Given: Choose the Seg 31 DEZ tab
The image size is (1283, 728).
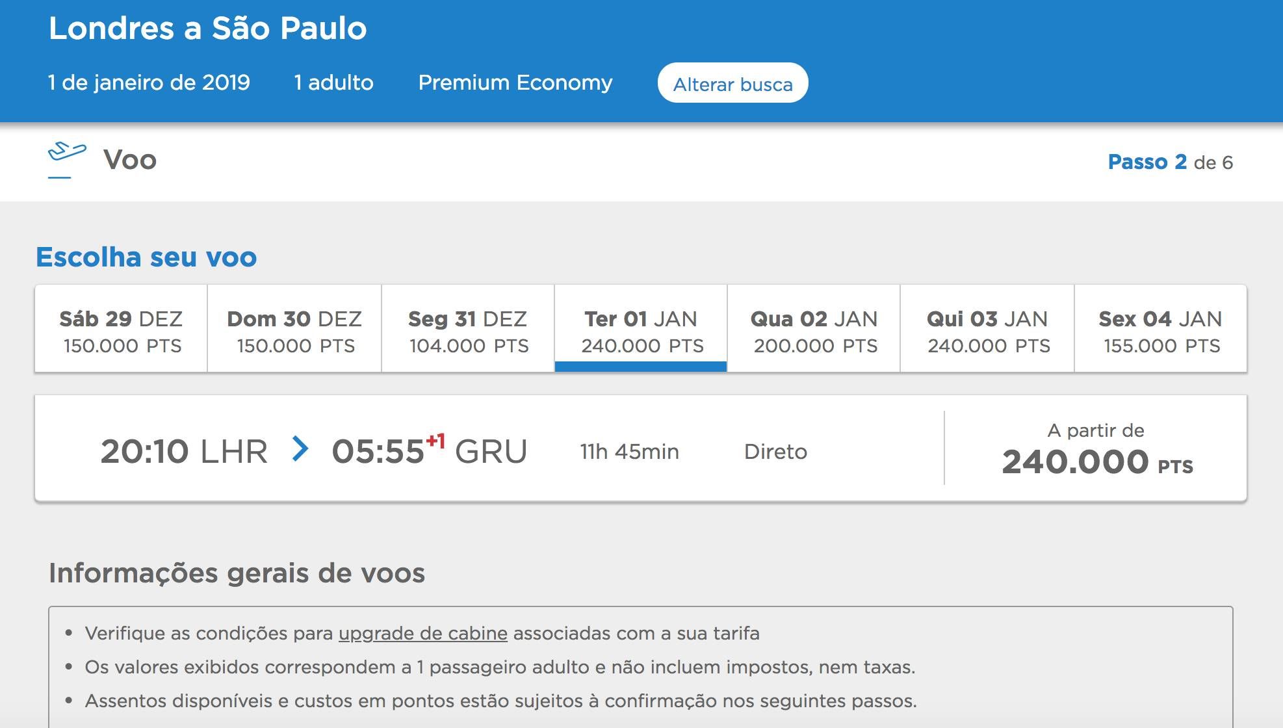Looking at the screenshot, I should pos(468,328).
